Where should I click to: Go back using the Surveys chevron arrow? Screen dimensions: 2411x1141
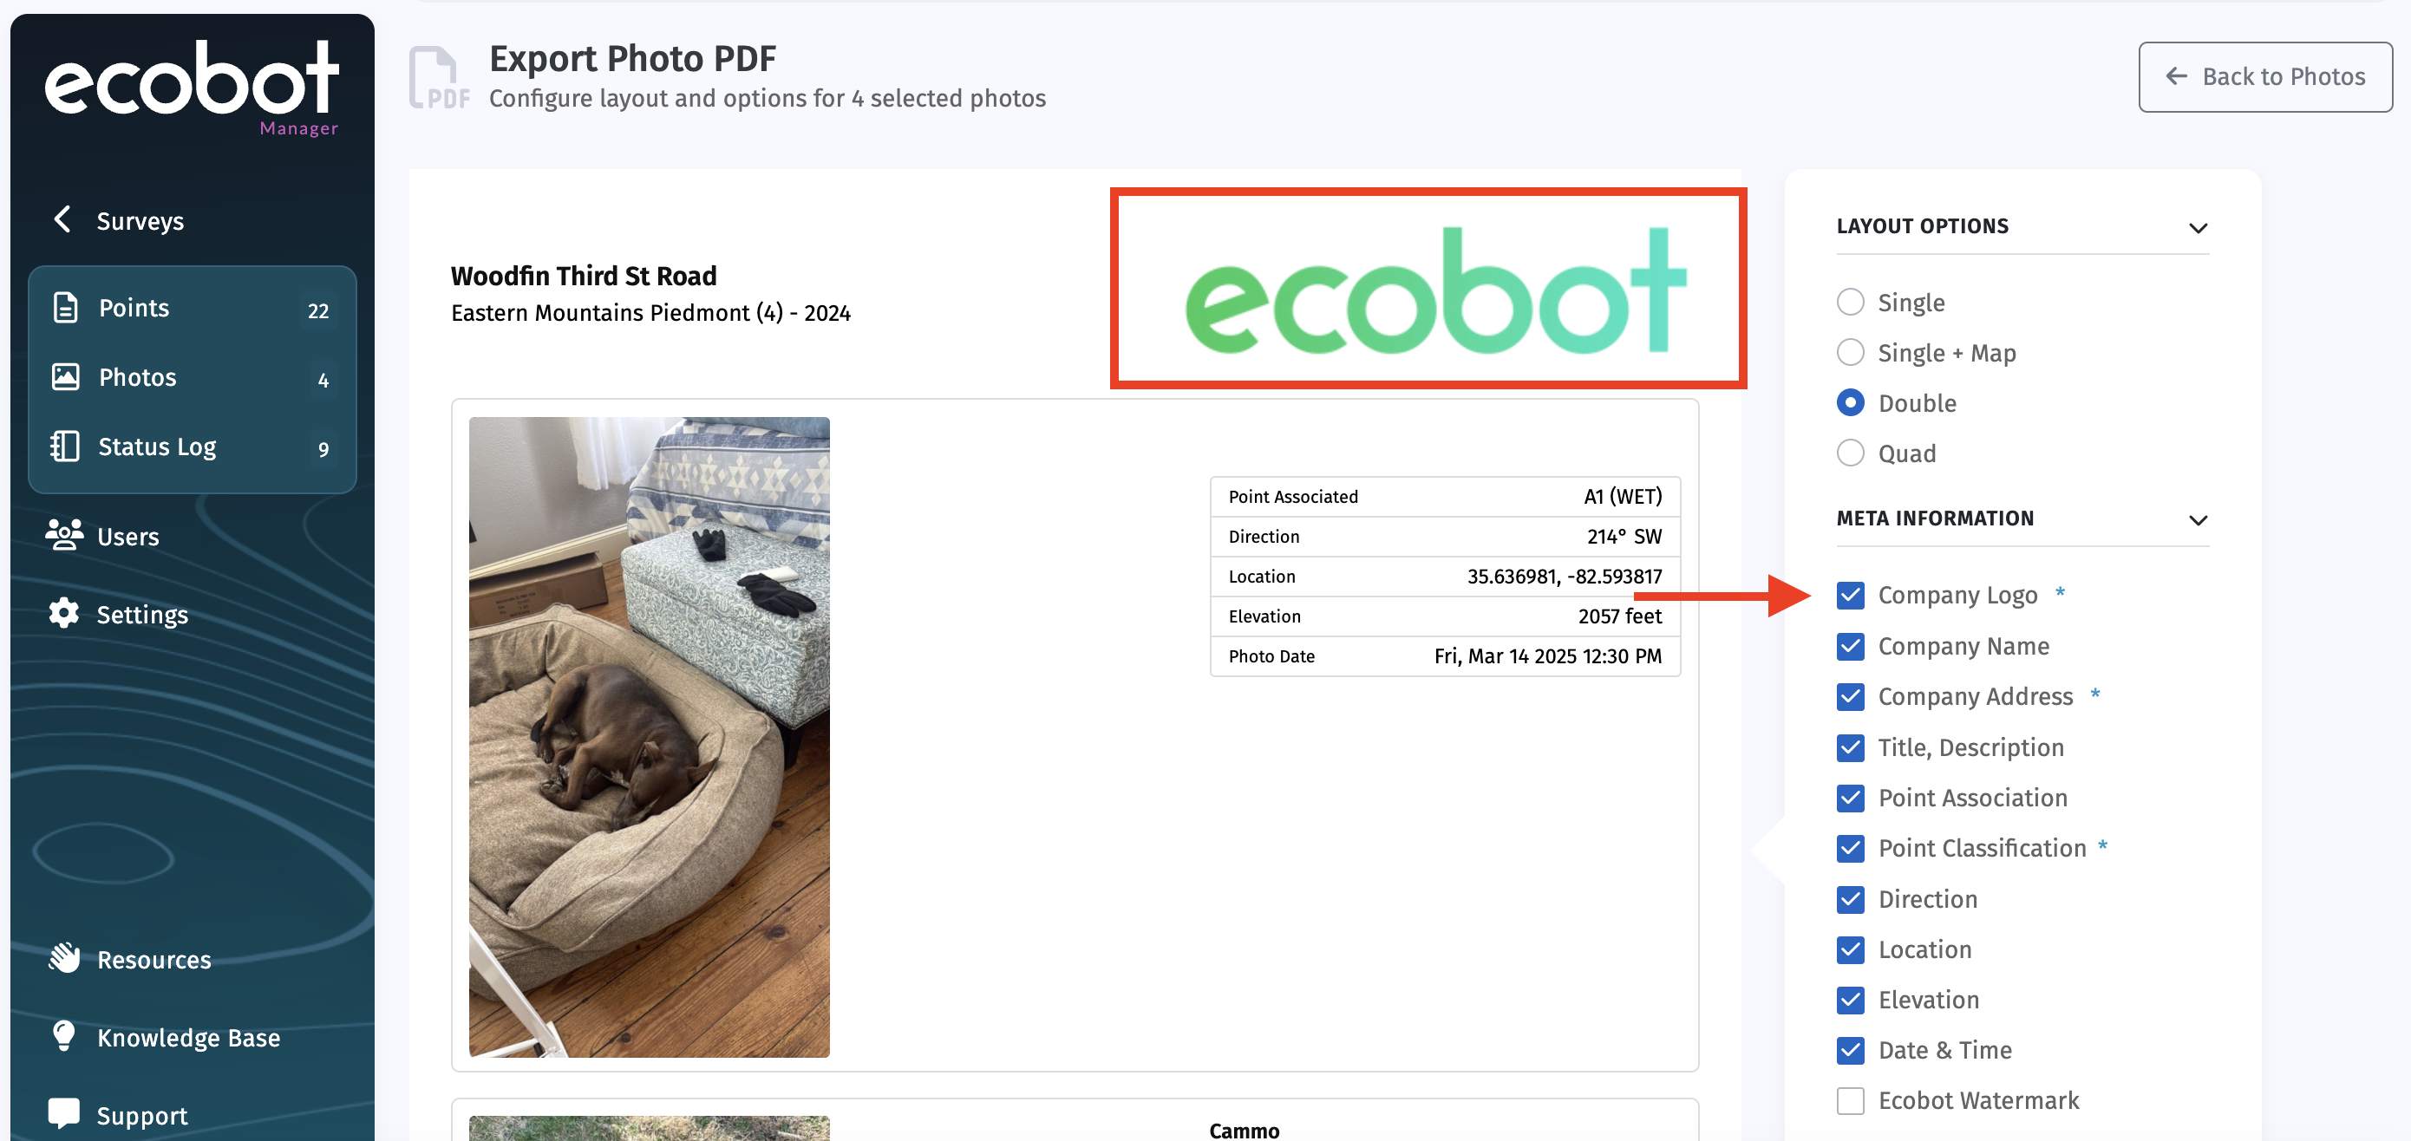(62, 220)
